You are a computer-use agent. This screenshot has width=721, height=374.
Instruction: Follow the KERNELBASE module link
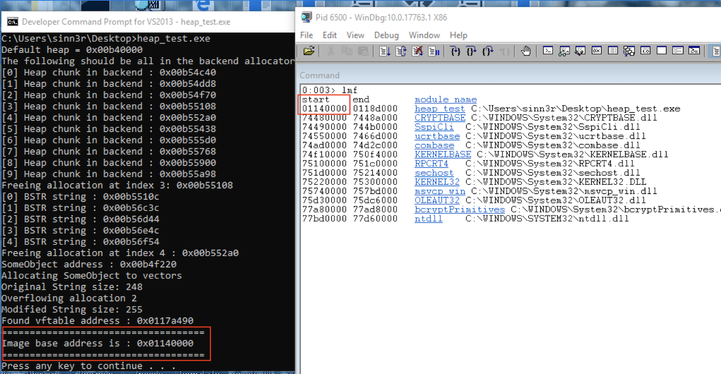click(x=442, y=154)
